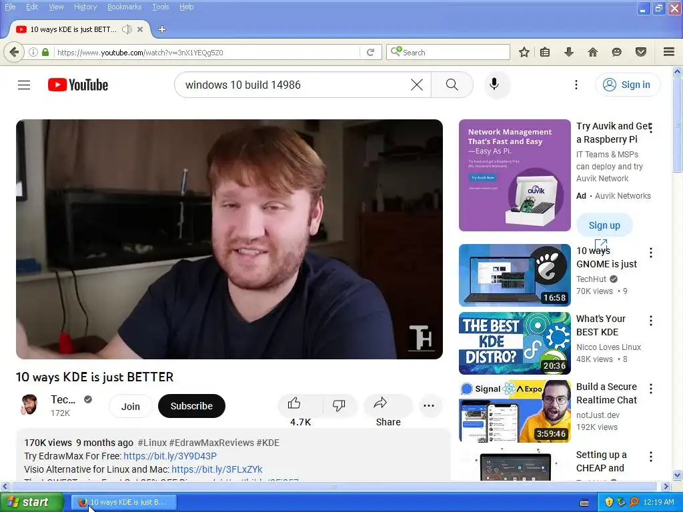This screenshot has width=683, height=512.
Task: Clear the YouTube search box with X
Action: [417, 85]
